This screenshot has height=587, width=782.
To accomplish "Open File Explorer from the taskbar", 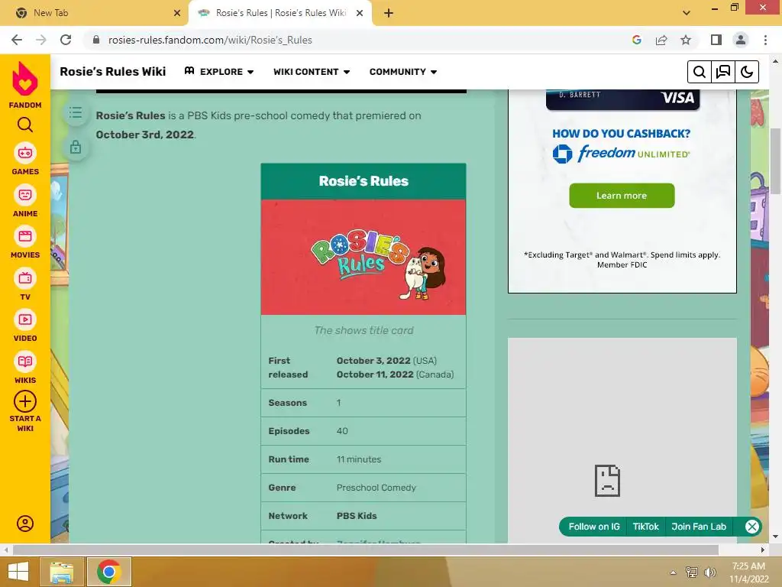I will click(61, 572).
